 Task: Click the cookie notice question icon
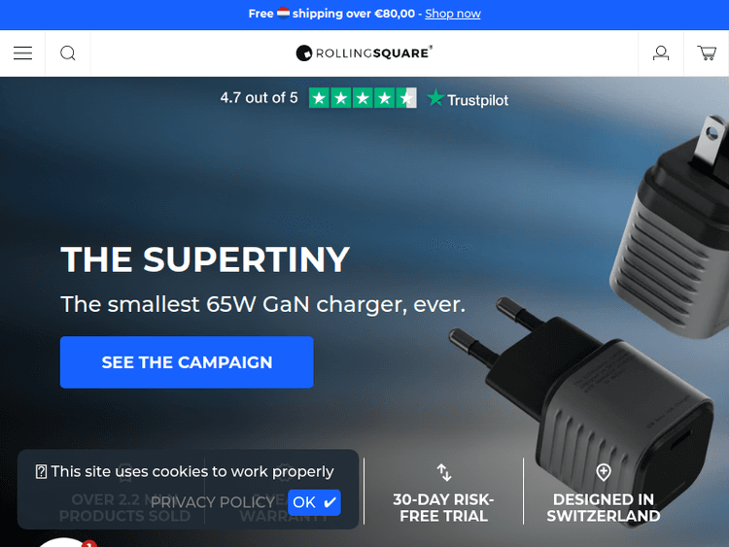coord(41,472)
